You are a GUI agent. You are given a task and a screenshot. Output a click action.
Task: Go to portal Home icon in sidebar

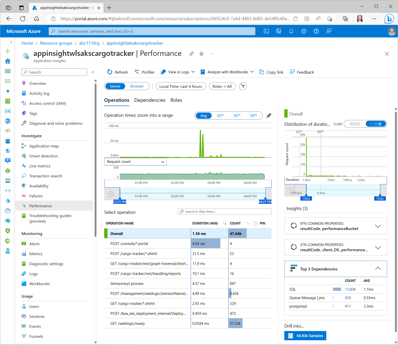(8, 61)
